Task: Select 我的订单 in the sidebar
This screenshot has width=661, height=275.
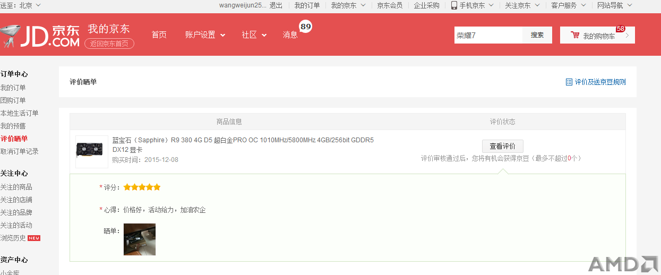Action: [13, 88]
